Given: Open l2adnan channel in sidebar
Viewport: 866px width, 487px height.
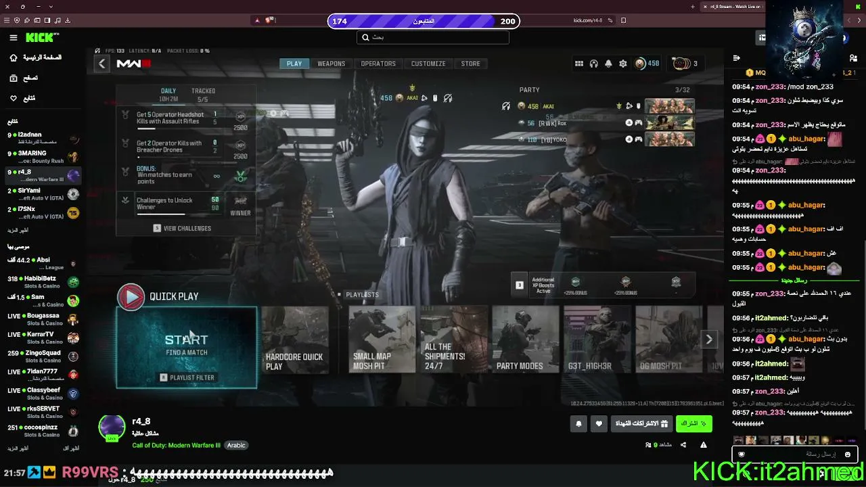Looking at the screenshot, I should click(x=43, y=139).
